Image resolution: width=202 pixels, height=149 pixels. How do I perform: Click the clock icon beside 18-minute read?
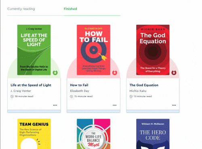(x=12, y=96)
